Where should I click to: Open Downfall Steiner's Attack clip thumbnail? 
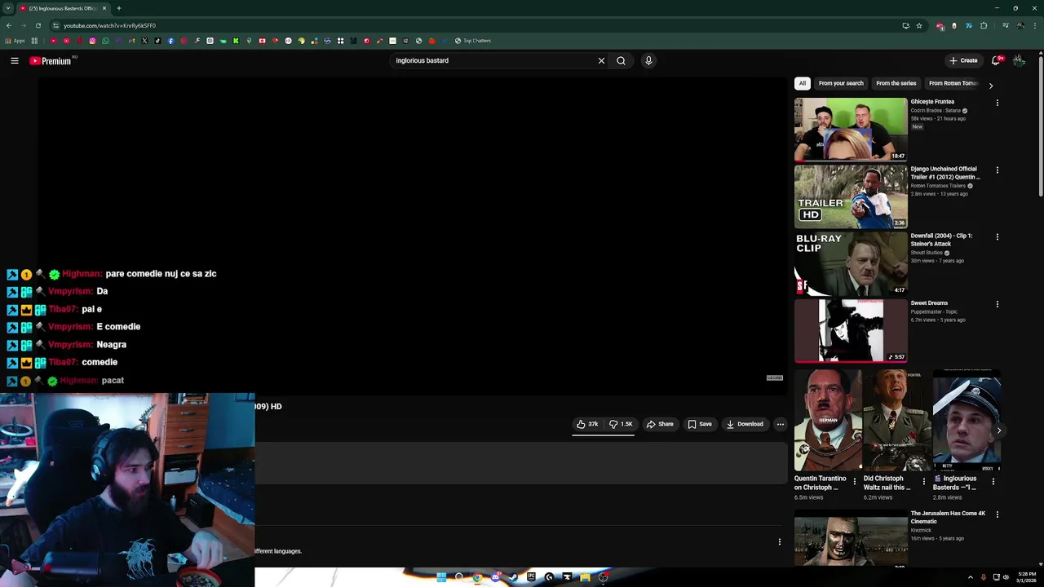pyautogui.click(x=851, y=263)
